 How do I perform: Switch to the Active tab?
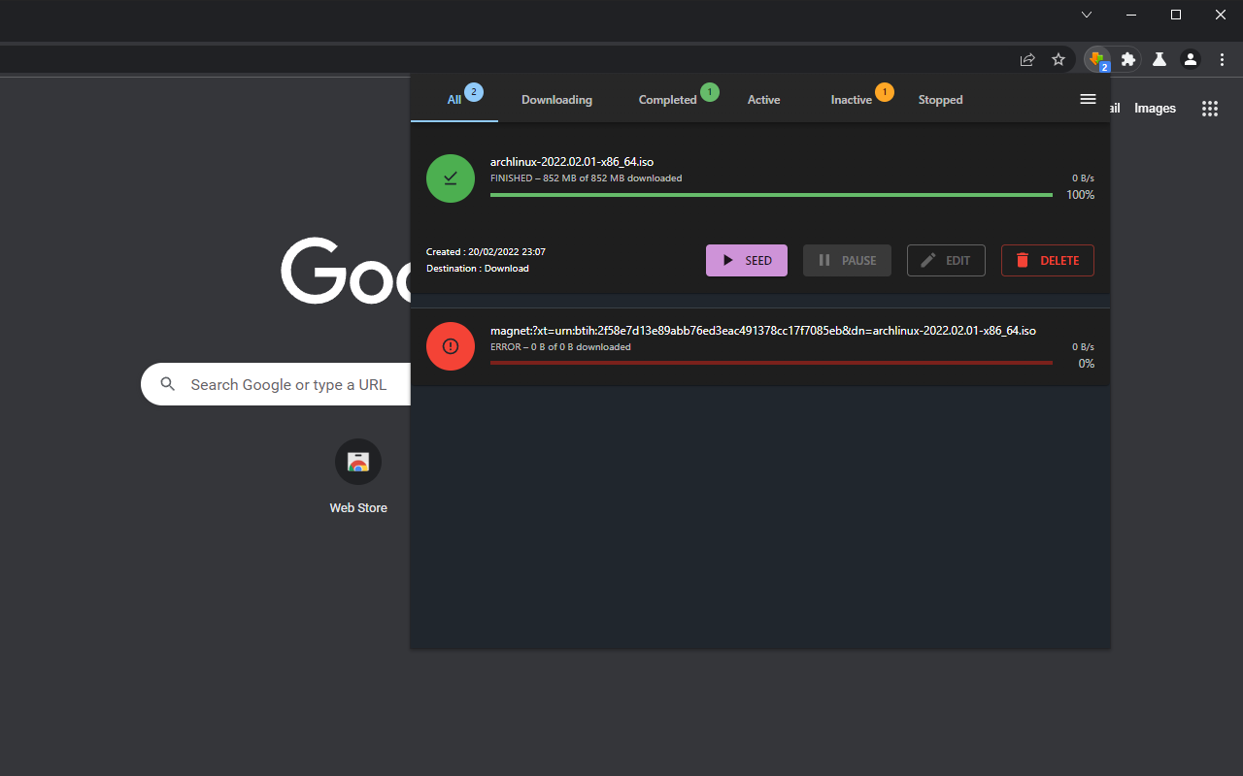(x=764, y=100)
